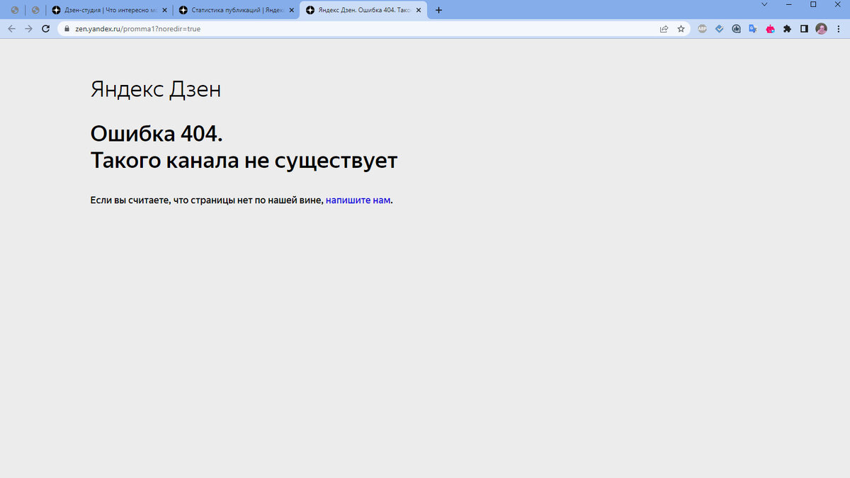Click the Яндекс Дзен logo text
This screenshot has height=478, width=850.
(x=156, y=90)
